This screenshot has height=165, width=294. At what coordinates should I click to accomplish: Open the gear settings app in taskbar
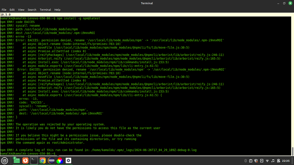[68, 160]
